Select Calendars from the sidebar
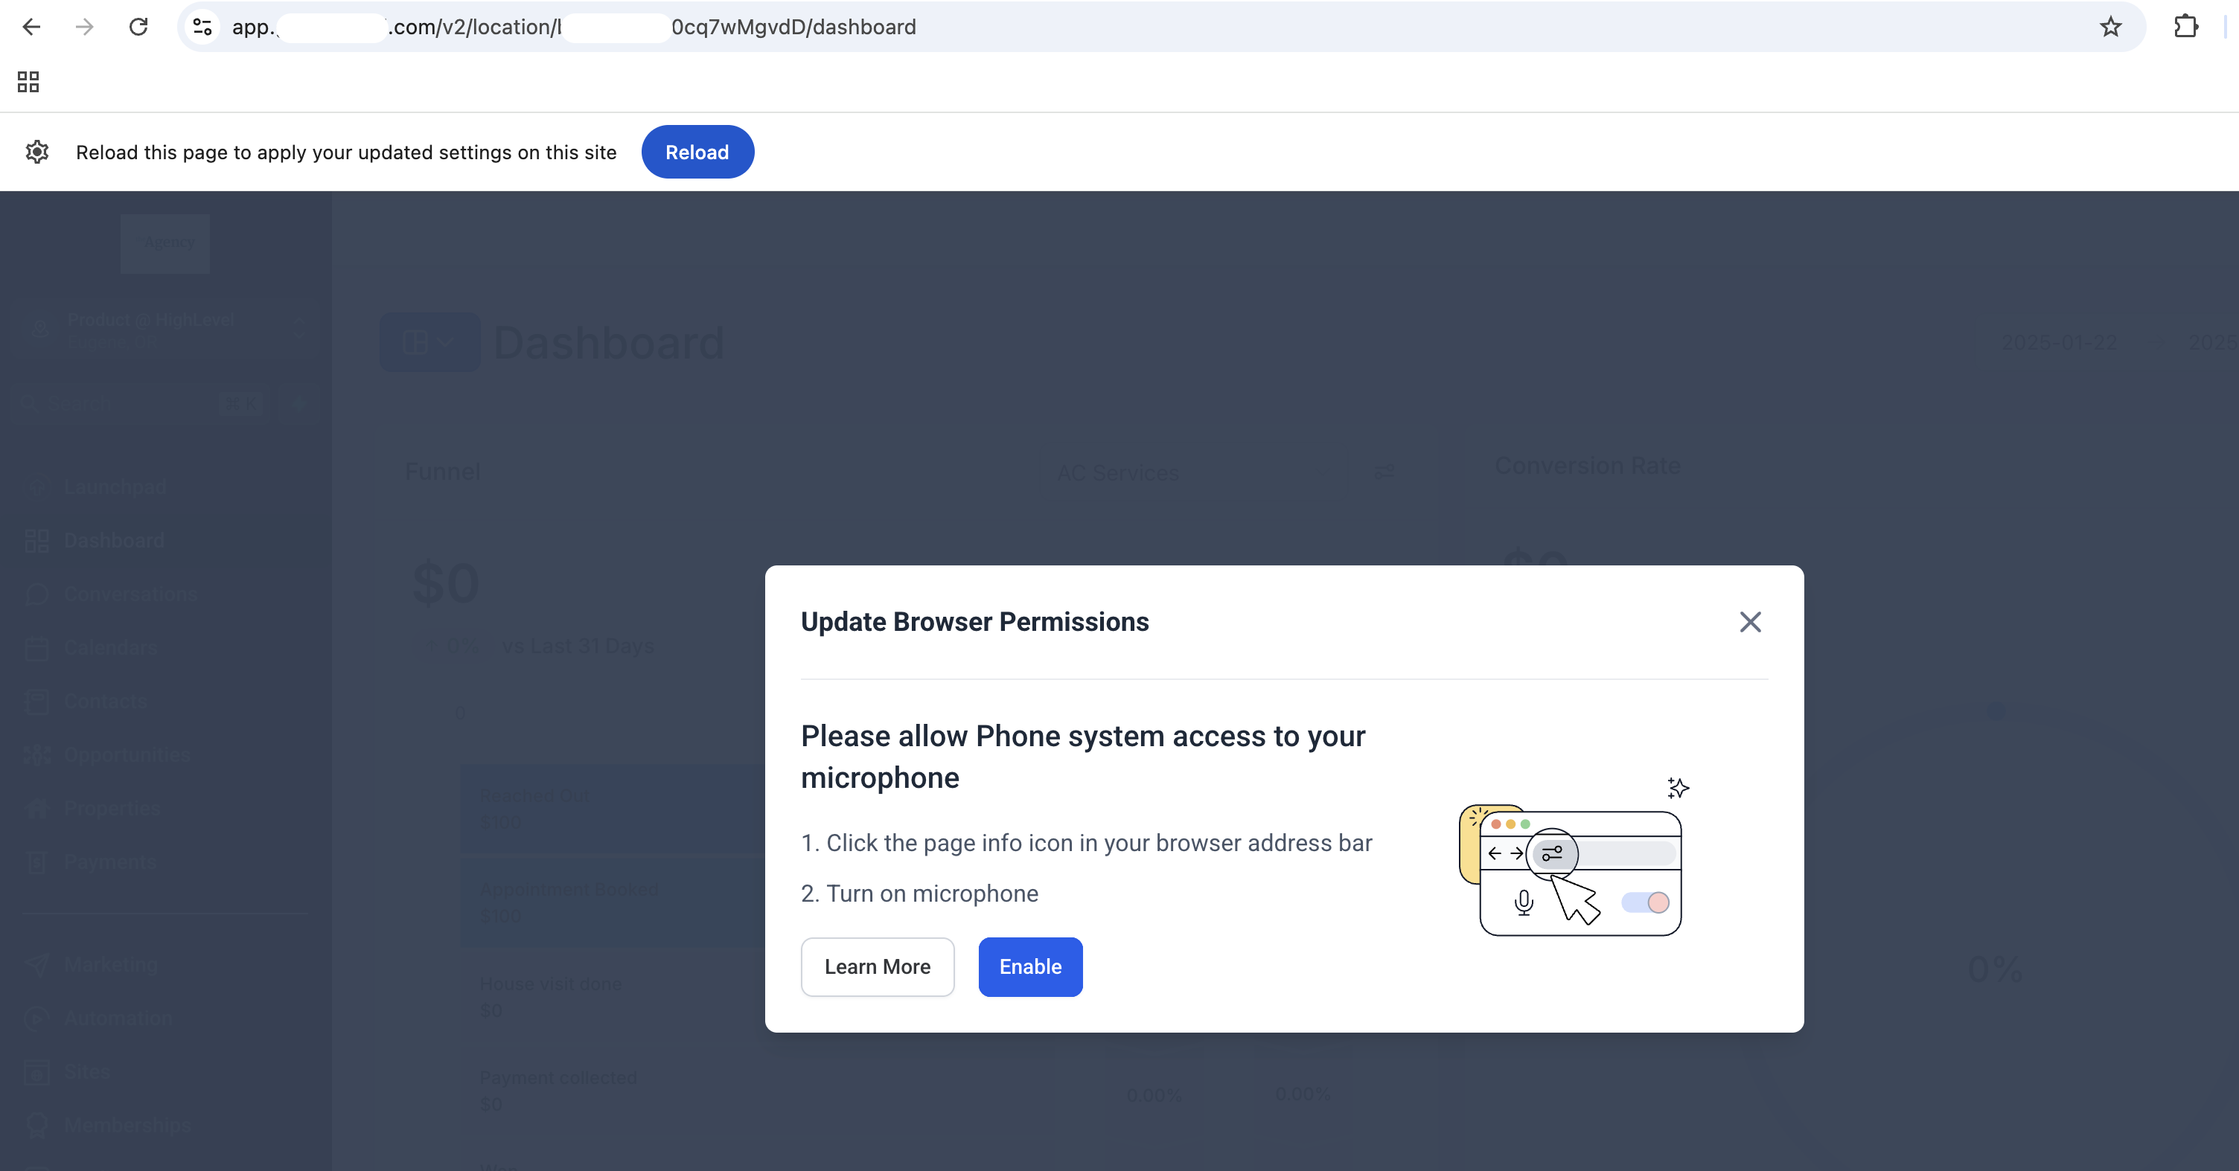 pos(110,648)
